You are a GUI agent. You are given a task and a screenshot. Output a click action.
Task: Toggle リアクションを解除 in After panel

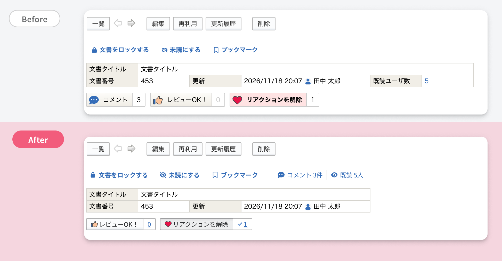pos(197,224)
